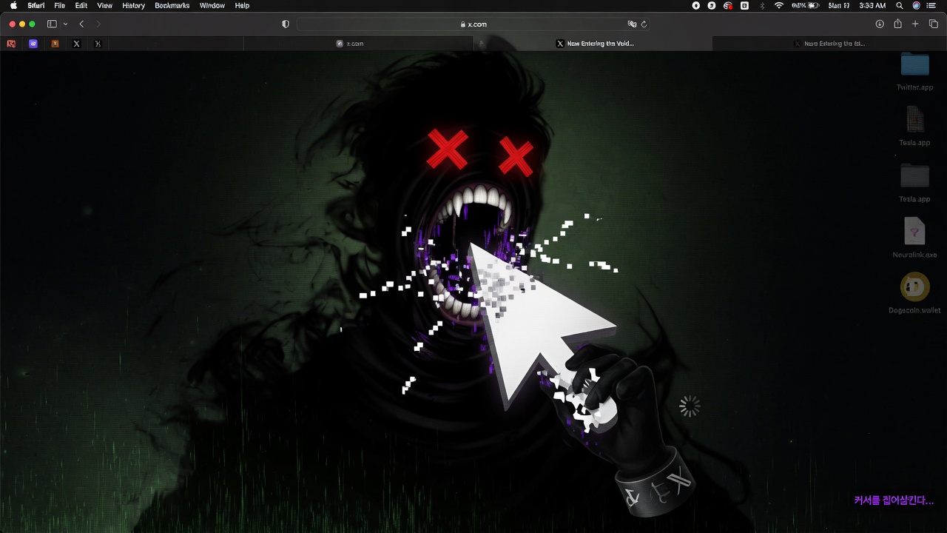This screenshot has width=947, height=533.
Task: Open the Bookmarks menu
Action: (172, 5)
